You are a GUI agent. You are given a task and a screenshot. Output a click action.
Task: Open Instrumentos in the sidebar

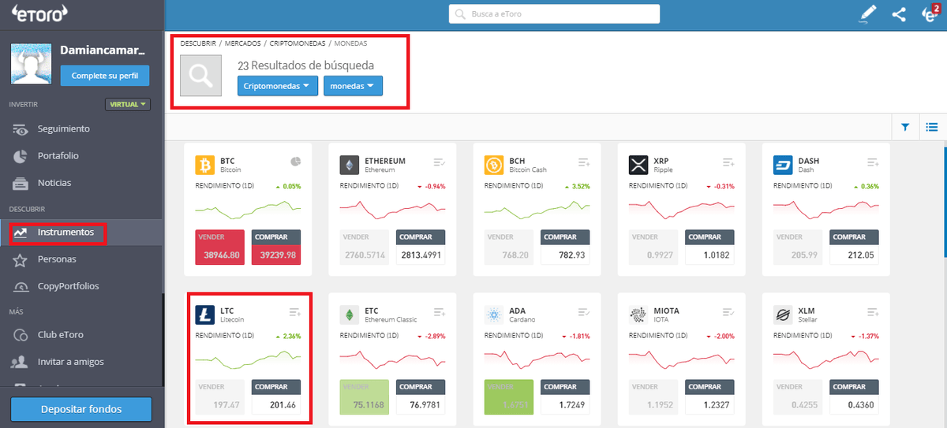coord(66,233)
